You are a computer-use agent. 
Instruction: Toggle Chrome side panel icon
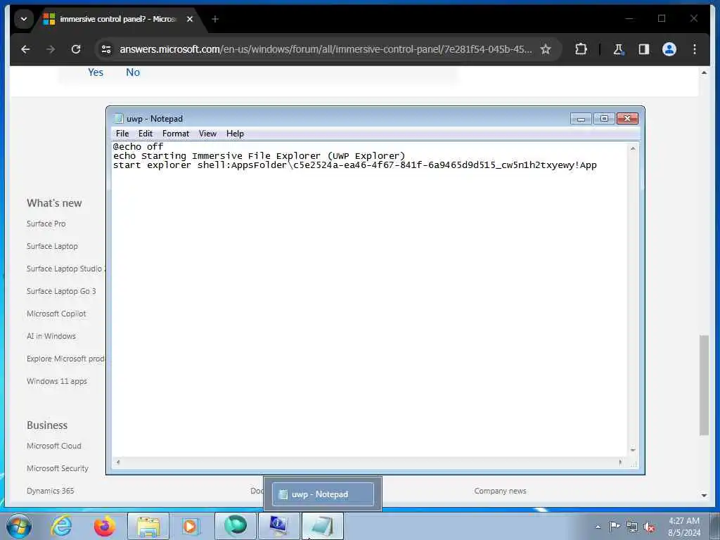644,49
